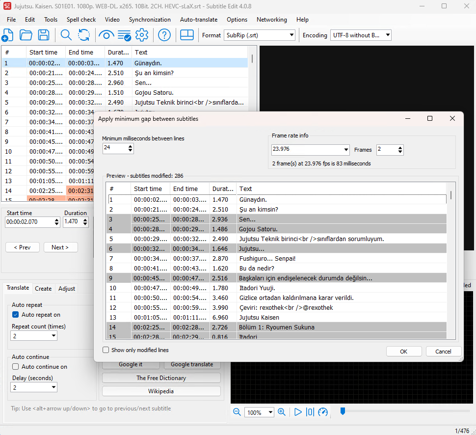Open the Auto-translate menu
The height and width of the screenshot is (435, 476).
[199, 20]
